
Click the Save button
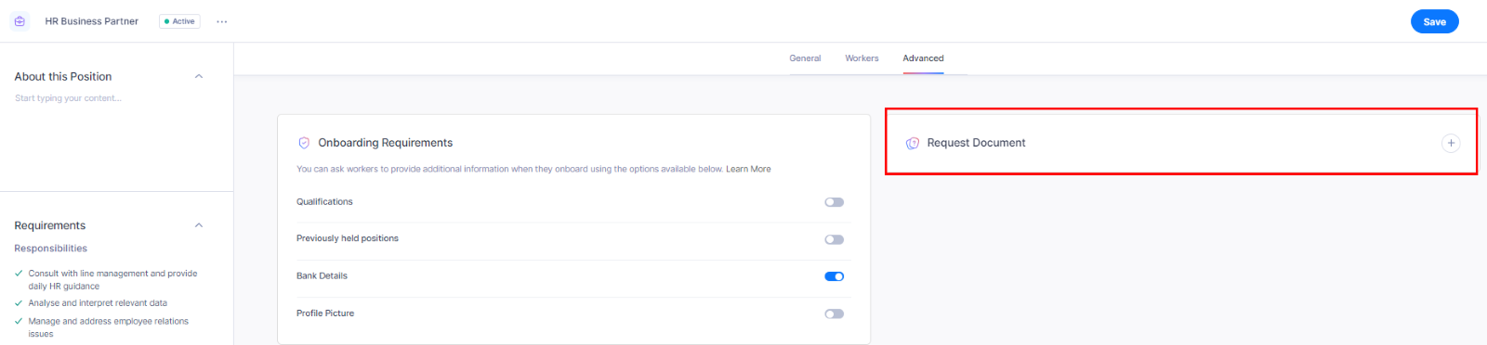point(1435,21)
